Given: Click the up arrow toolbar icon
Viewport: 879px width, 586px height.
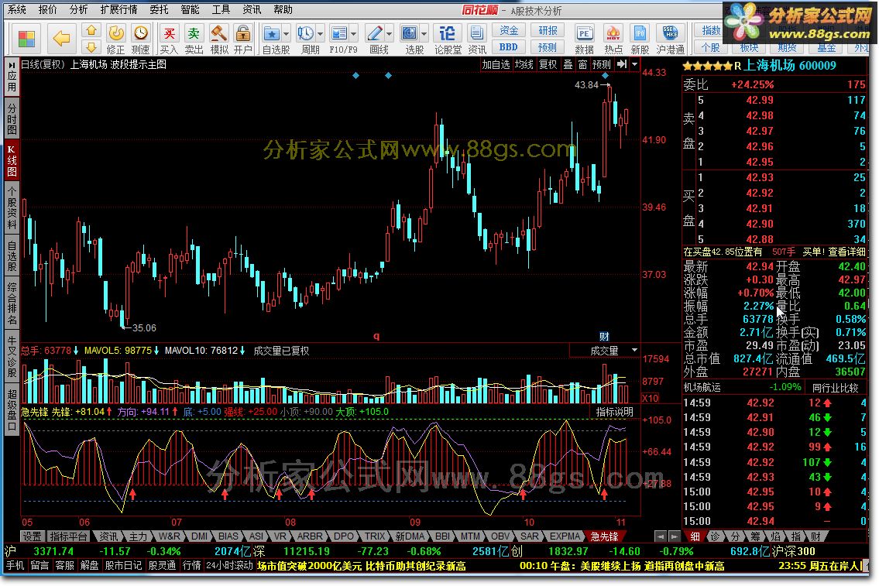Looking at the screenshot, I should click(91, 30).
